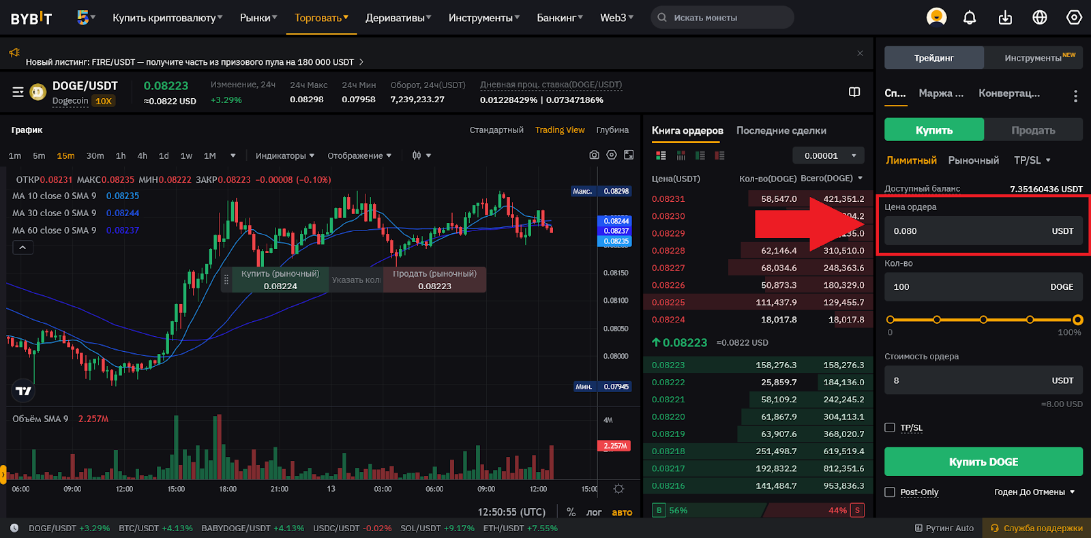
Task: Open more timeframes dropdown arrow
Action: pyautogui.click(x=233, y=155)
